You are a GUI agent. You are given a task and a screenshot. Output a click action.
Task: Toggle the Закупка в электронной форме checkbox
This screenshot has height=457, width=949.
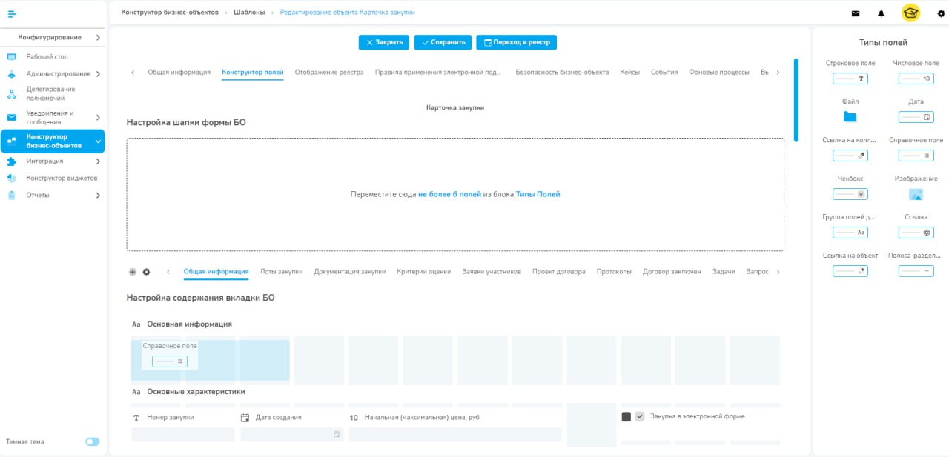click(x=640, y=417)
